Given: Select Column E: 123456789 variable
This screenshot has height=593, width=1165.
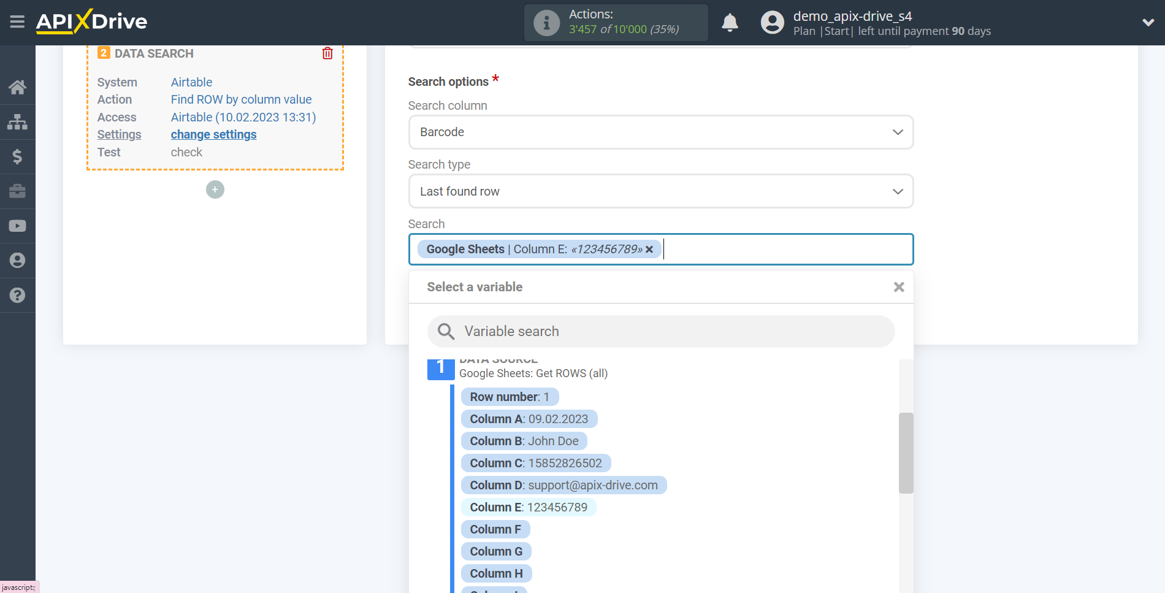Looking at the screenshot, I should 529,507.
